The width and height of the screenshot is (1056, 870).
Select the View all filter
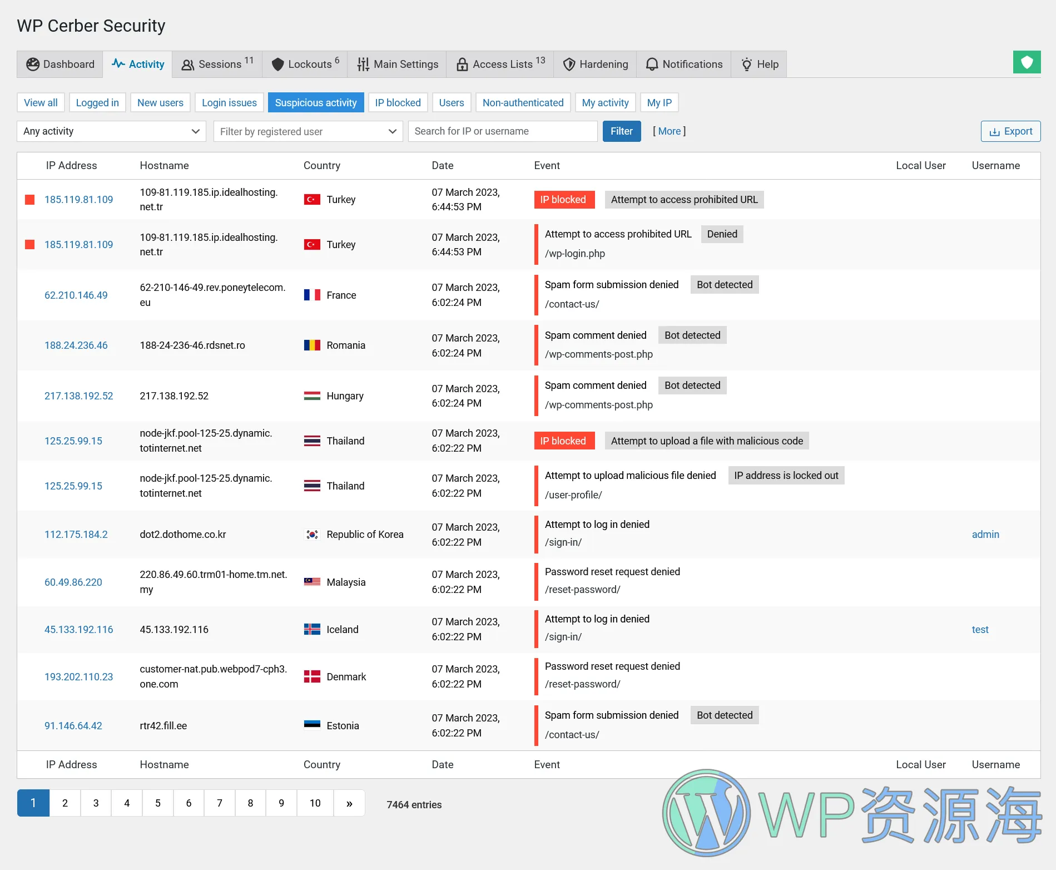coord(41,102)
